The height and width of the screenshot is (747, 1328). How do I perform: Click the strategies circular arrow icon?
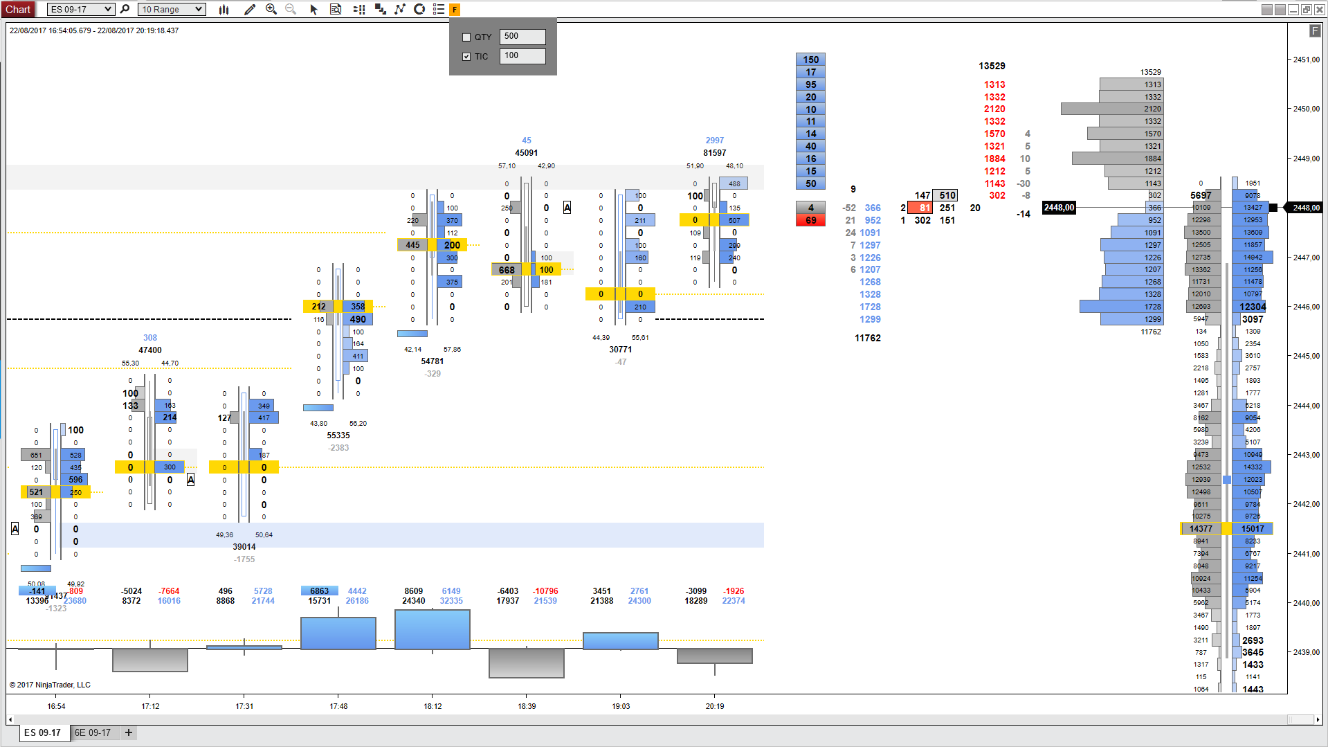point(419,9)
